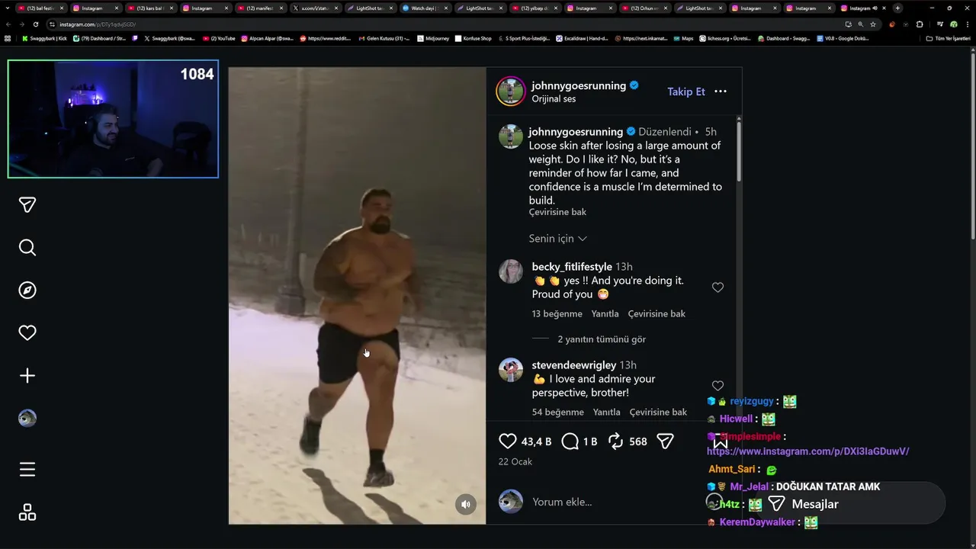Follow johnnygoesrunning with Takip Et
Viewport: 976px width, 549px height.
(686, 91)
